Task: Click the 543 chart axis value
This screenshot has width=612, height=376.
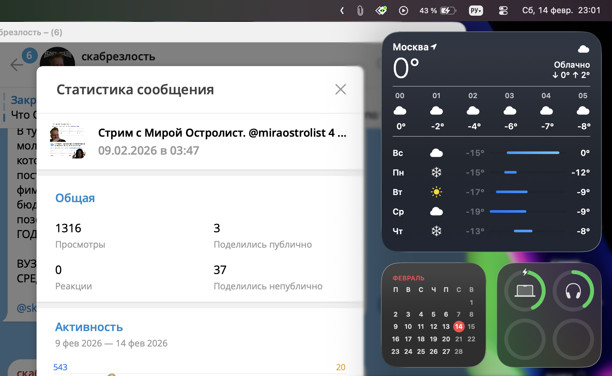Action: click(x=60, y=367)
